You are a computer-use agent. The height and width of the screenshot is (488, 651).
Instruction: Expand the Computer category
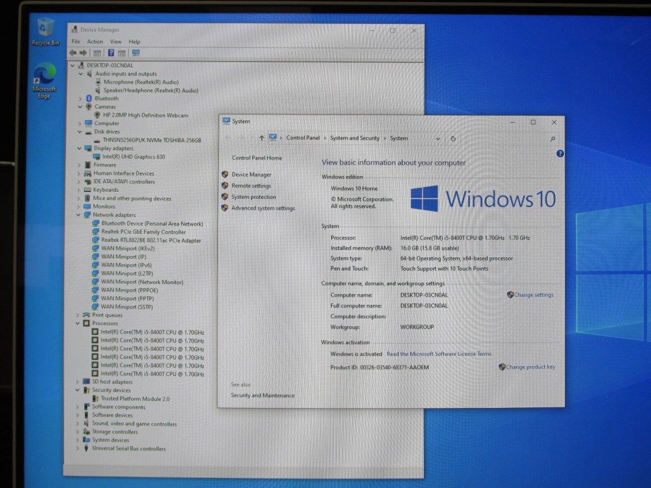pos(79,123)
